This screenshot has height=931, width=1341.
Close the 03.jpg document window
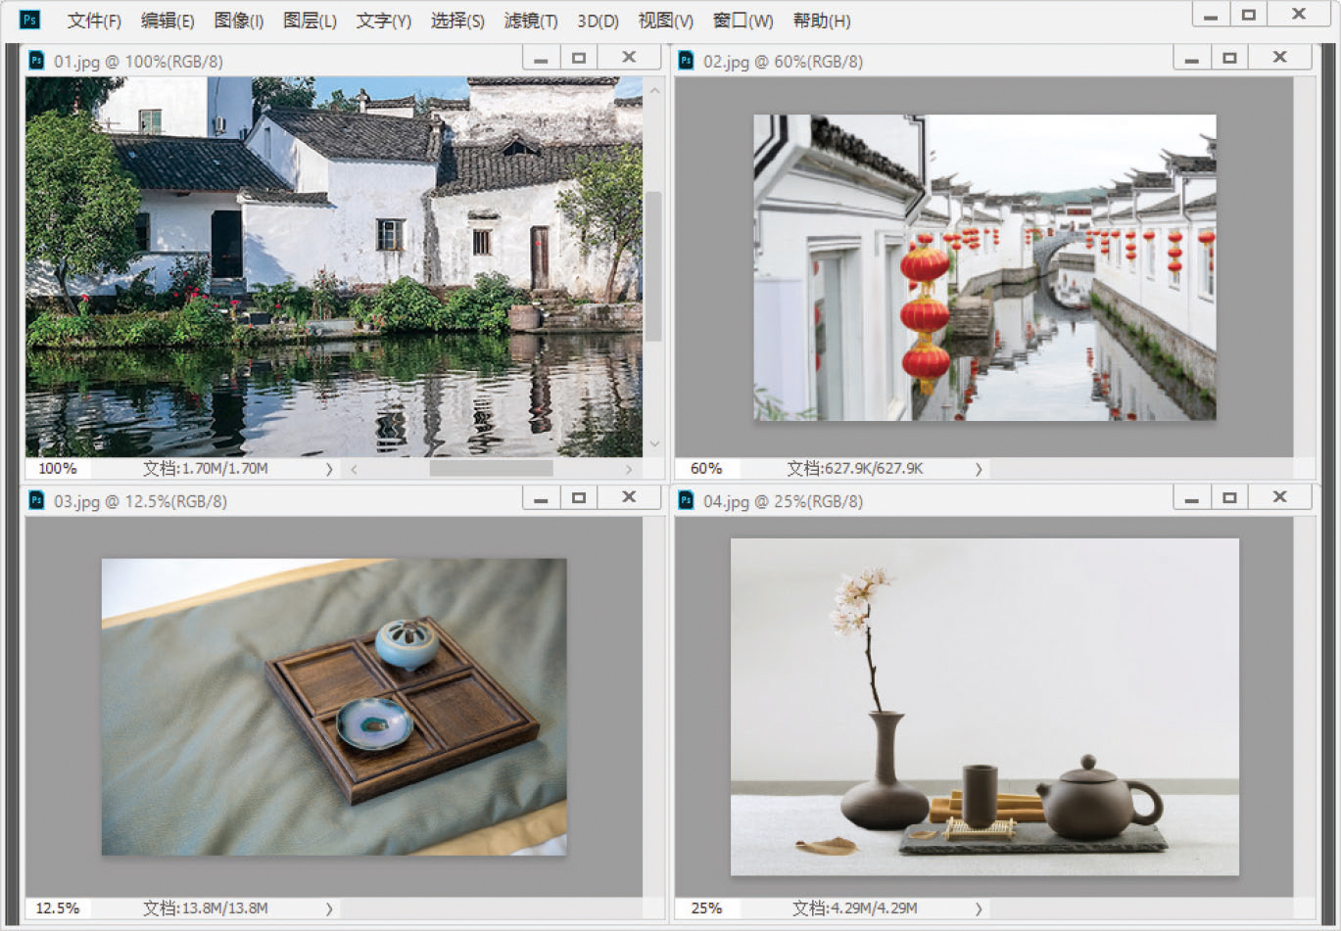coord(629,497)
